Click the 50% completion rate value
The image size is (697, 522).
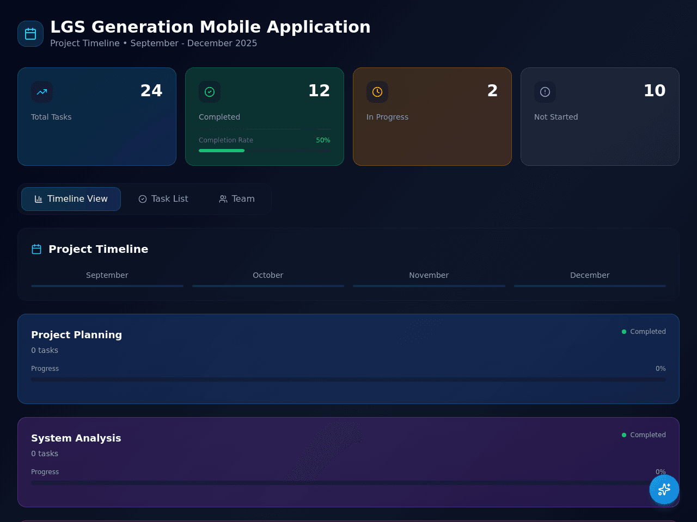[x=323, y=140]
